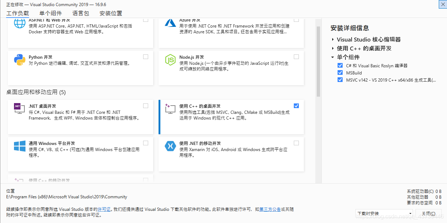Screen dimensions: 447x223
Task: Click the ASP.NET globe icon
Action: (x=19, y=23)
